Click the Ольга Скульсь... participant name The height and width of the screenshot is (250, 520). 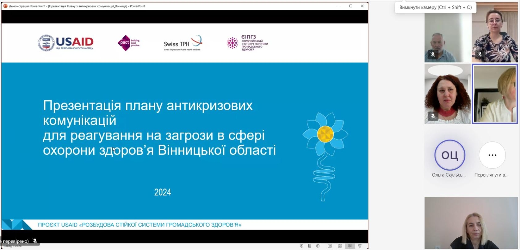click(448, 175)
